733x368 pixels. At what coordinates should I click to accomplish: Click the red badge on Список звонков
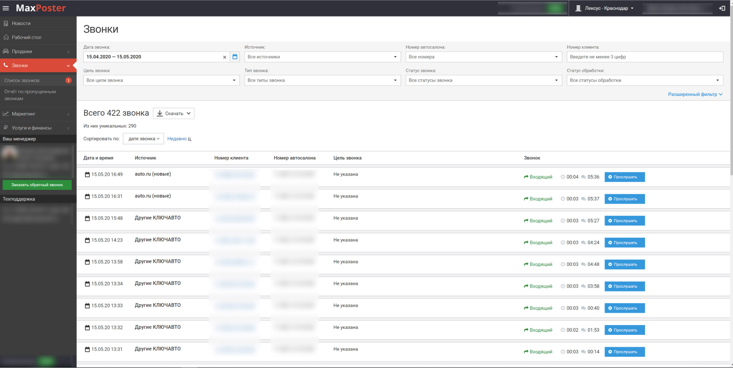click(x=68, y=80)
